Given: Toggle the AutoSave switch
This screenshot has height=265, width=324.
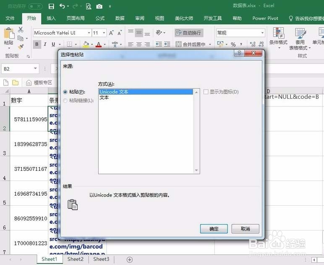Looking at the screenshot, I should tap(36, 6).
